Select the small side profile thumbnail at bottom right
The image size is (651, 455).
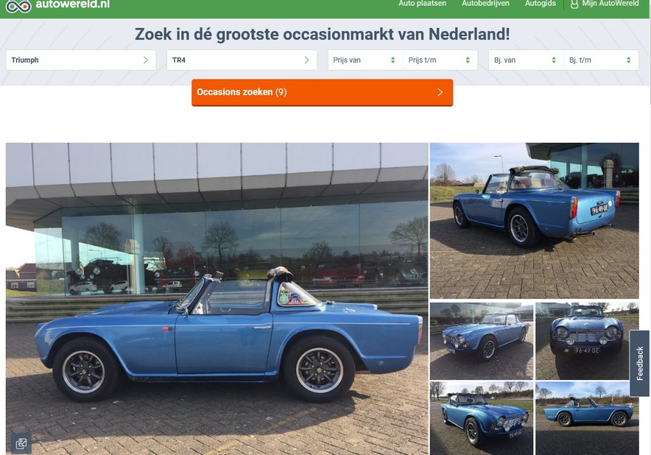pyautogui.click(x=587, y=419)
